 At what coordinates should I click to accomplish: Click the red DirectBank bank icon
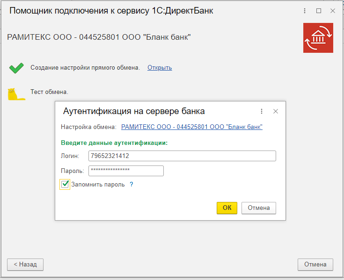(x=318, y=37)
